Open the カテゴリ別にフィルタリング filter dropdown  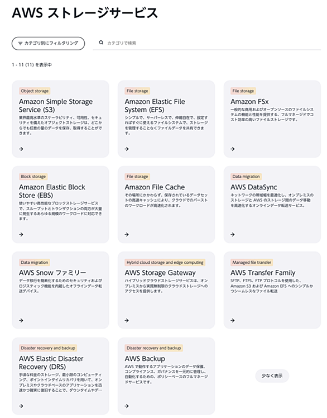(x=48, y=43)
